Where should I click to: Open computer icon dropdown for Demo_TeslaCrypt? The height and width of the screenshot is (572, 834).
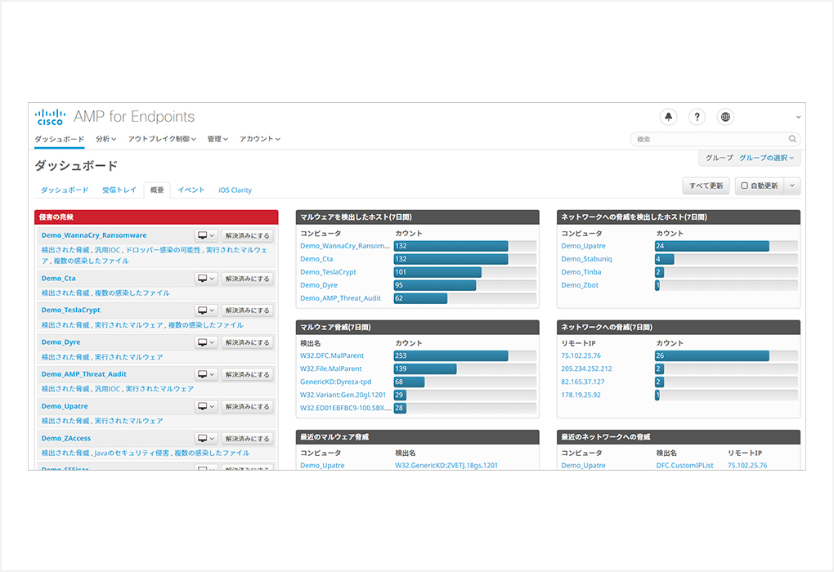206,311
